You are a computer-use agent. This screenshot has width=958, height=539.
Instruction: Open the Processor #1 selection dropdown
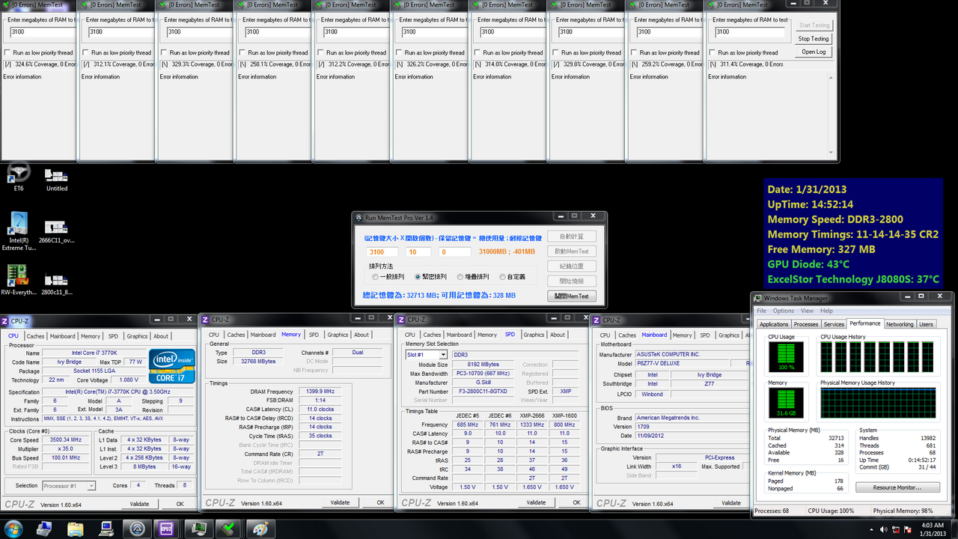click(69, 486)
